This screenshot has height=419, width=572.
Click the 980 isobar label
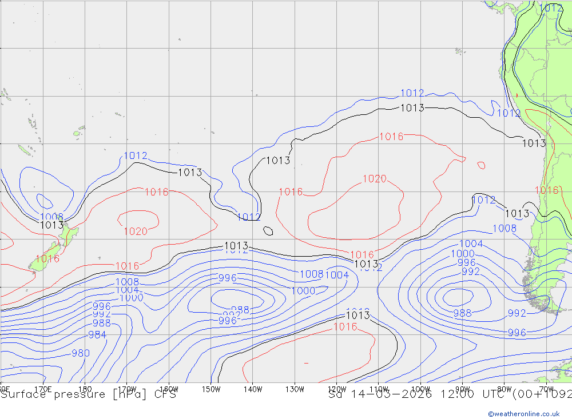tap(80, 353)
